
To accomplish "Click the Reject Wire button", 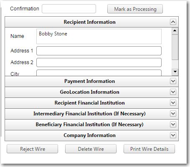I will (32, 149).
